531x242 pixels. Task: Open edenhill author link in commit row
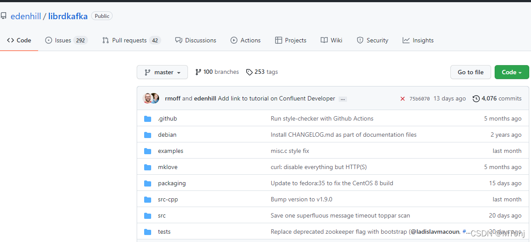tap(205, 99)
